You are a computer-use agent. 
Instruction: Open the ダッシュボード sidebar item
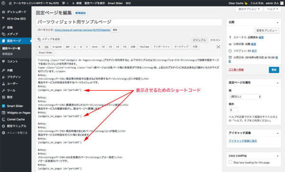(16, 12)
